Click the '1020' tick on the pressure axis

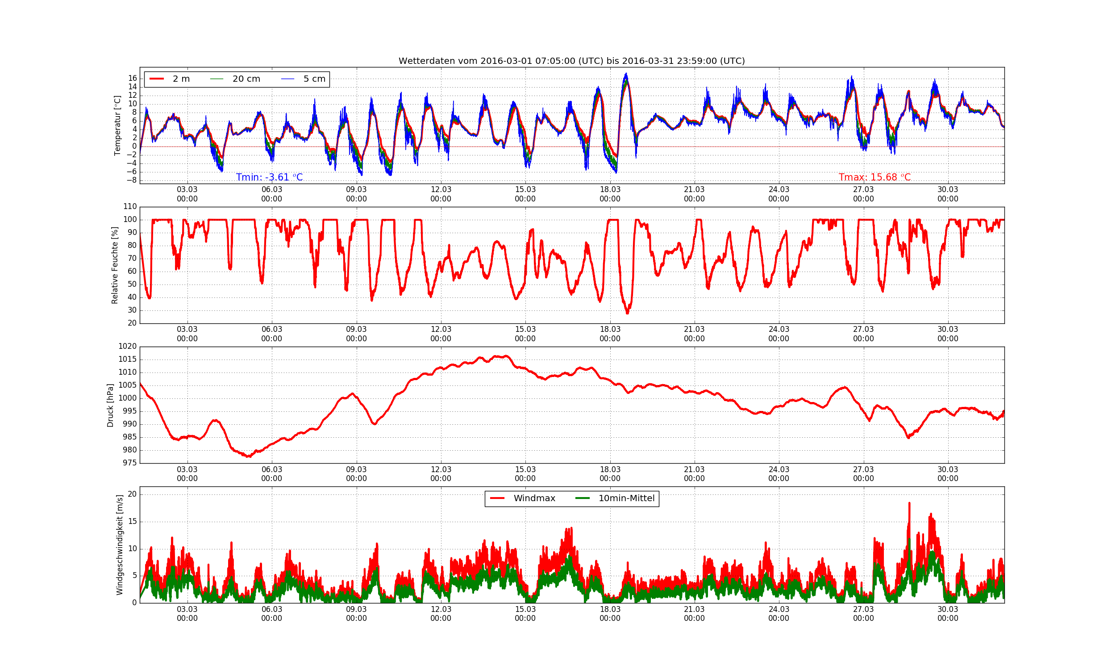pyautogui.click(x=127, y=347)
